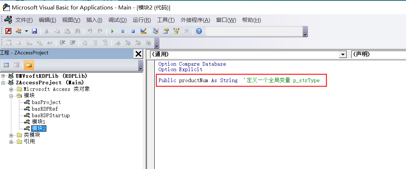
Task: Clear All Bookmarks icon
Action: point(149,43)
